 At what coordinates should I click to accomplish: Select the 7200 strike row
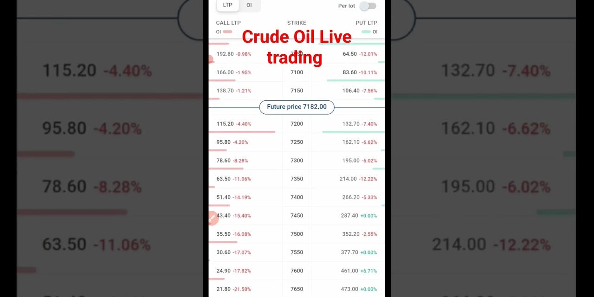(297, 124)
